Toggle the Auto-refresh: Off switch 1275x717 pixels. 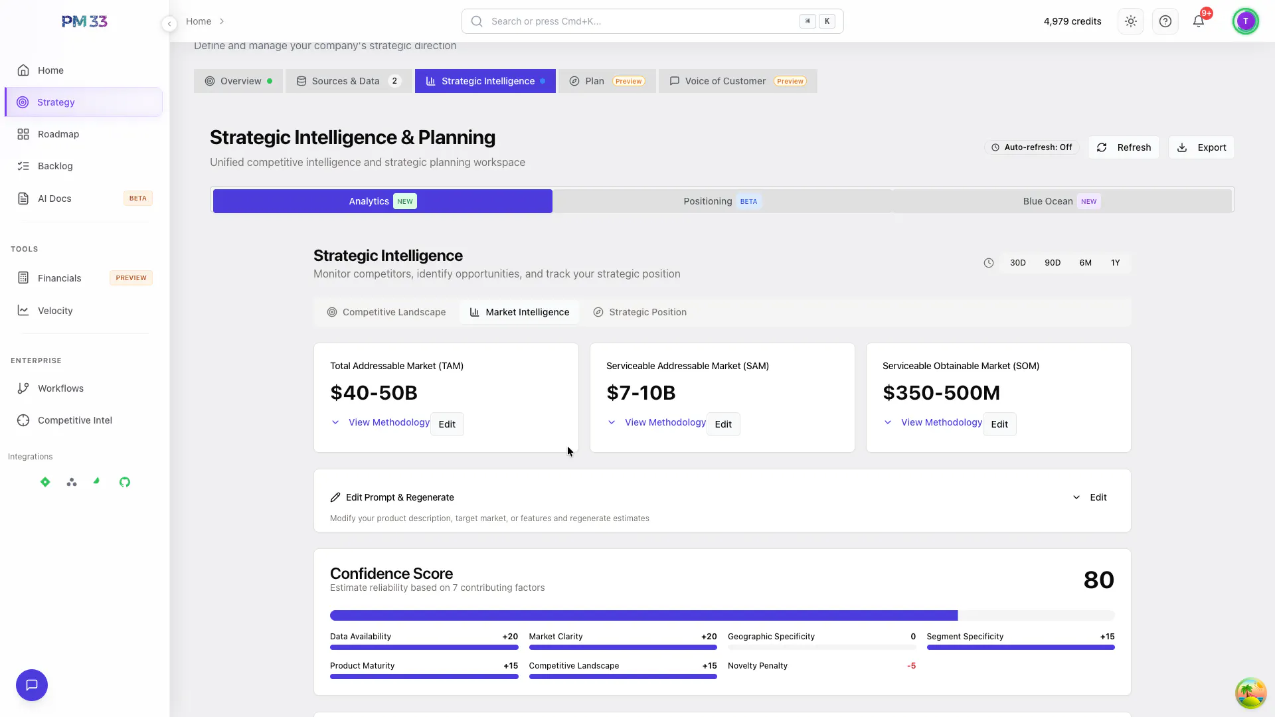1032,147
